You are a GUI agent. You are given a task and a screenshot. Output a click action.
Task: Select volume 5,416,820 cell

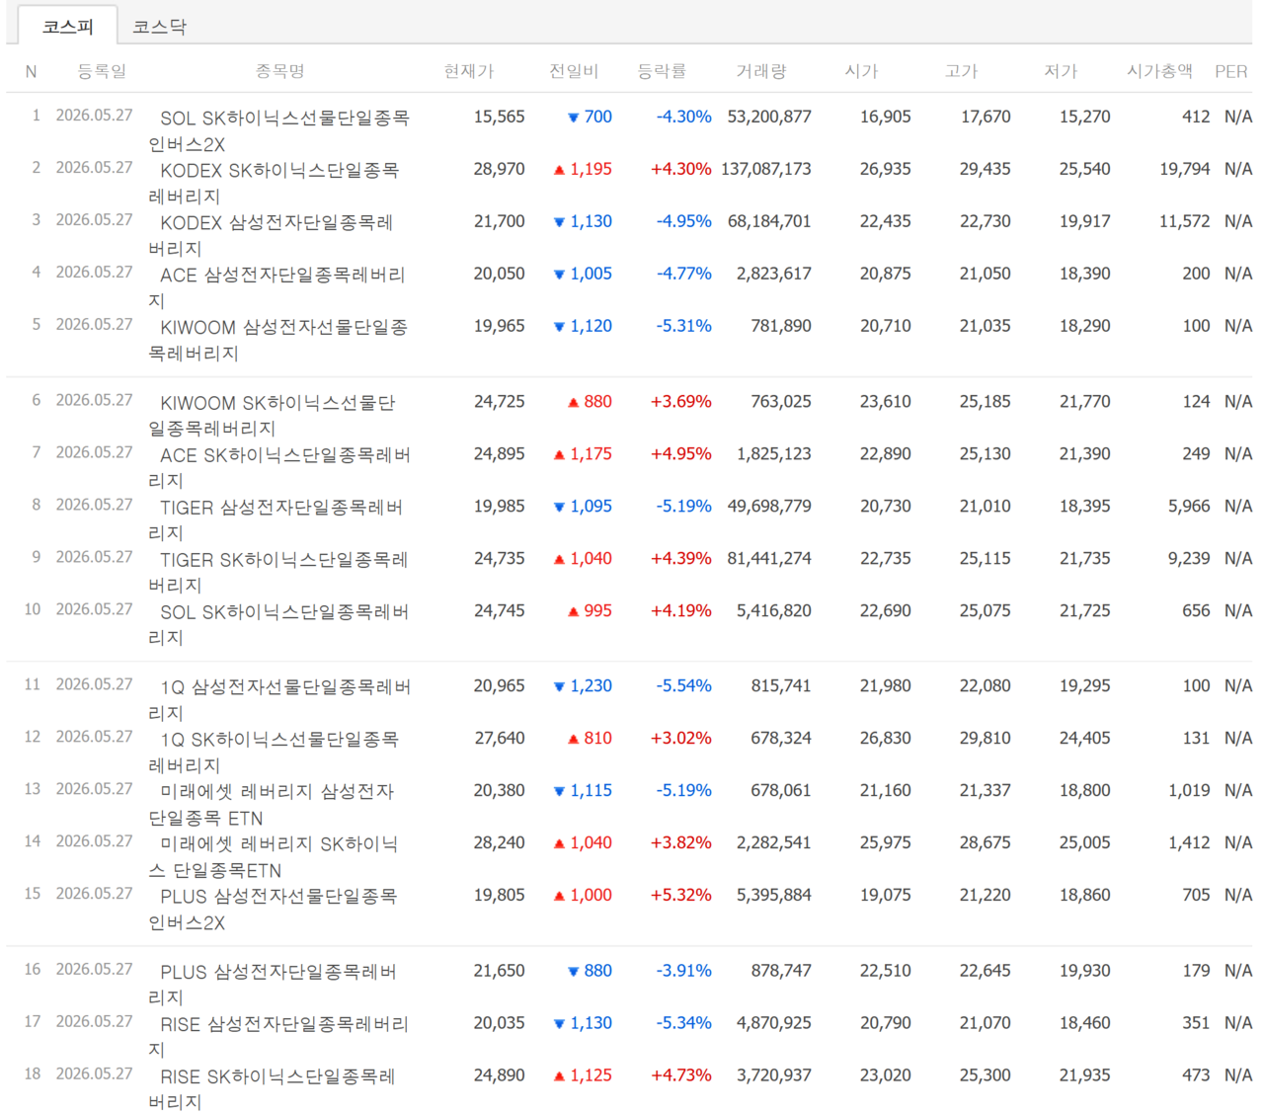(x=774, y=611)
